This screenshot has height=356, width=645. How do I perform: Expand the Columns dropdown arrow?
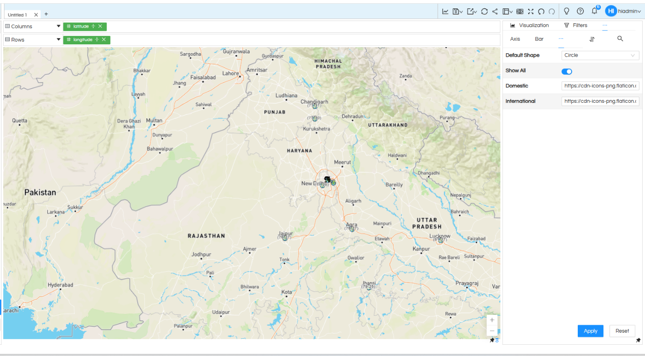tap(58, 27)
